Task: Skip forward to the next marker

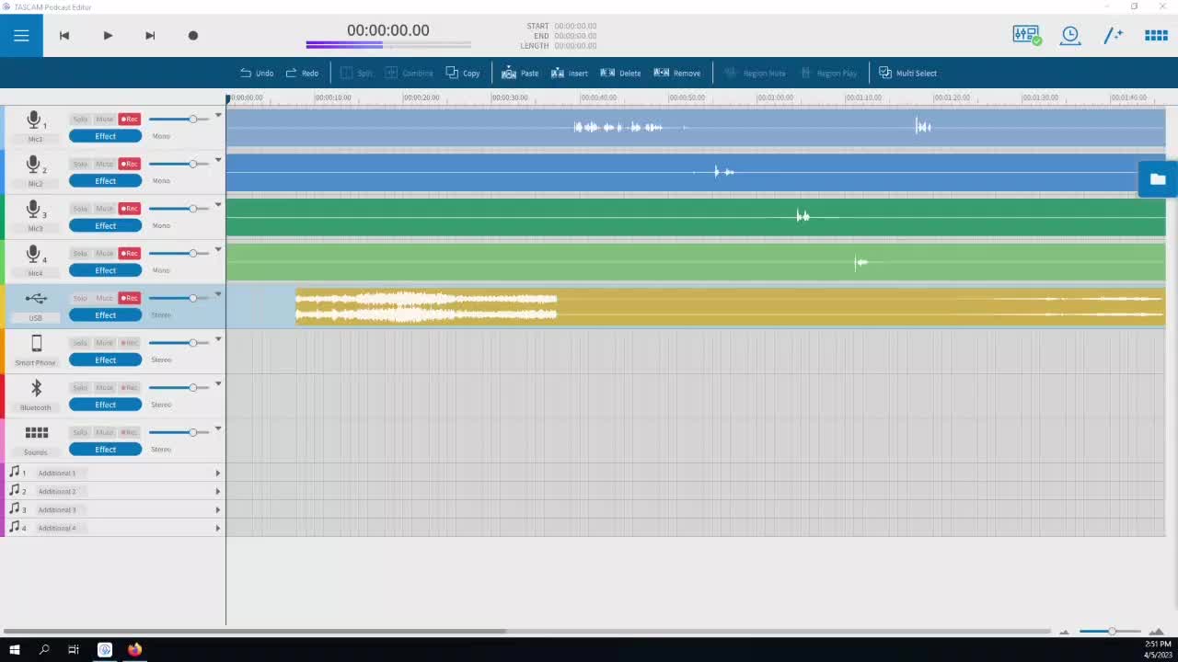Action: click(150, 36)
